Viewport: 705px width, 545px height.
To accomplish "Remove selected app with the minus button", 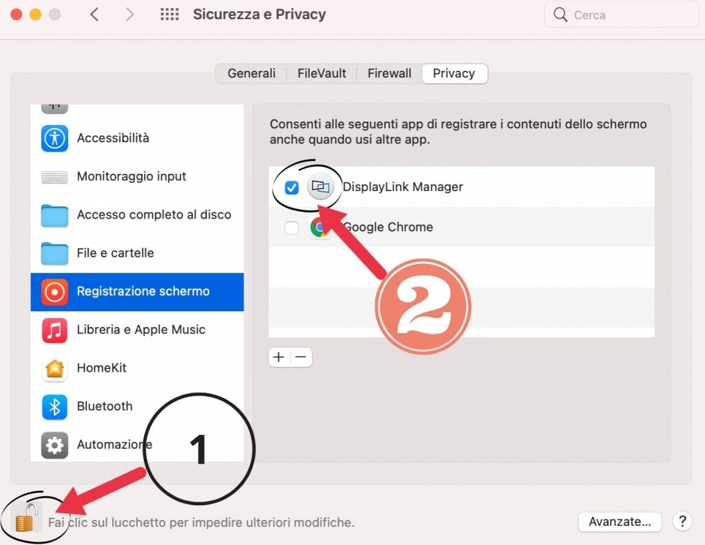I will pos(301,357).
